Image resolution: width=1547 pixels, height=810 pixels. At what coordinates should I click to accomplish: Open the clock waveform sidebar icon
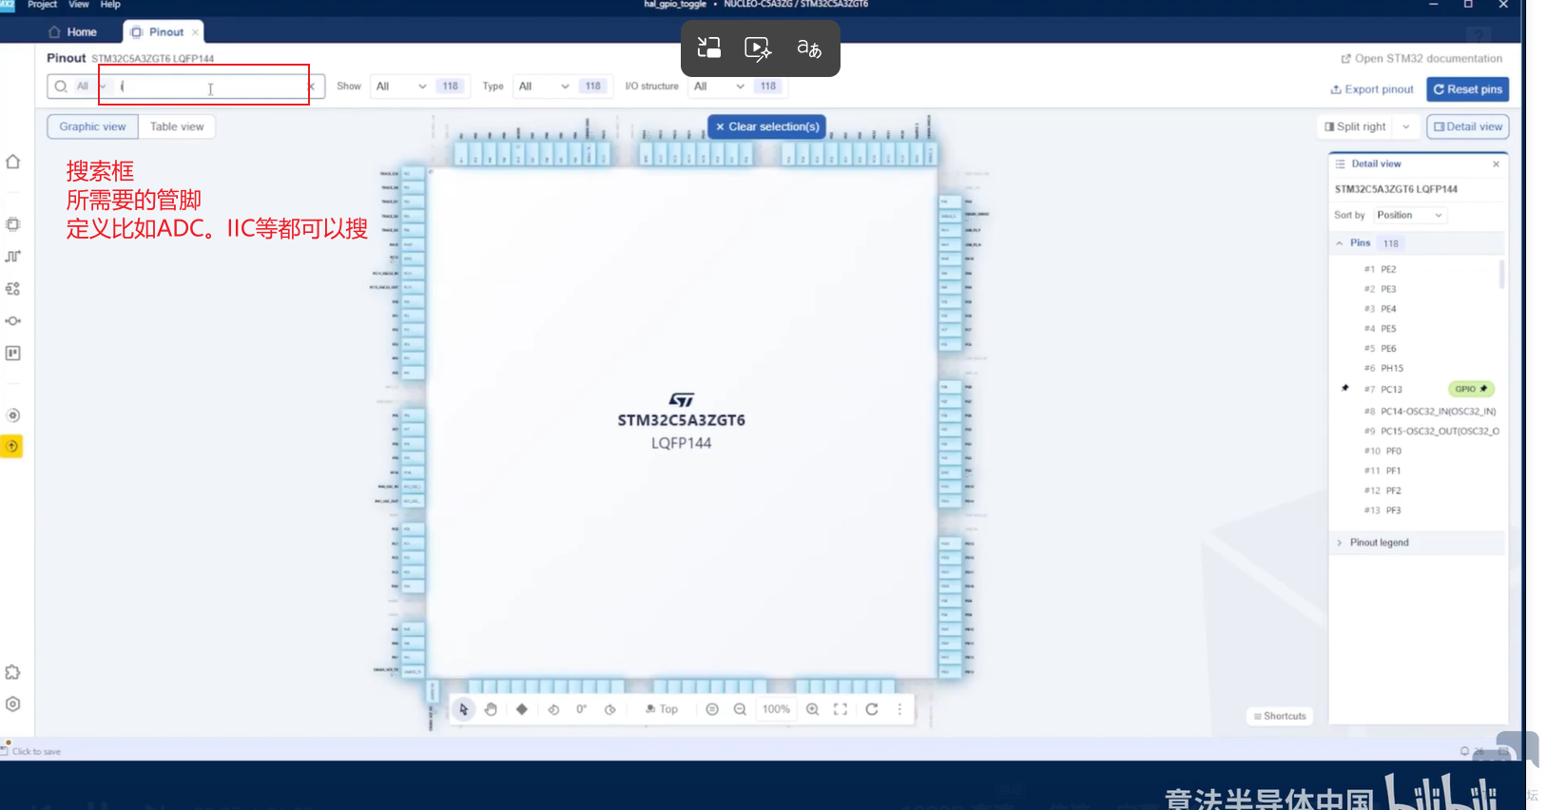13,256
